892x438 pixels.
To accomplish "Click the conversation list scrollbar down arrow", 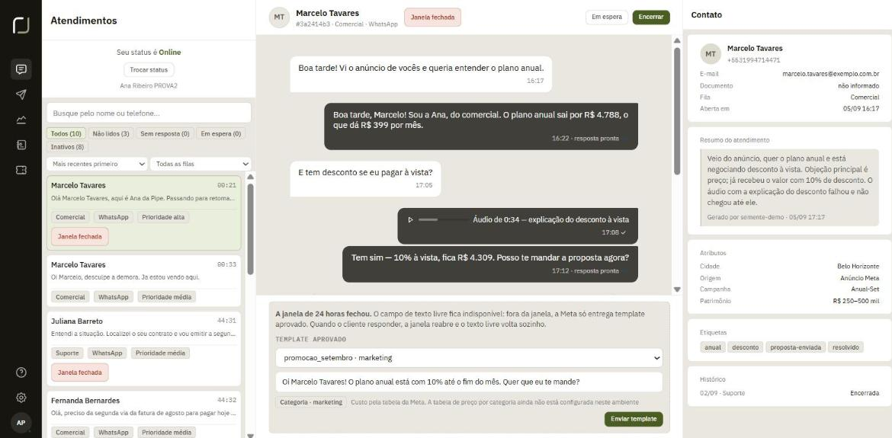I will (x=250, y=435).
